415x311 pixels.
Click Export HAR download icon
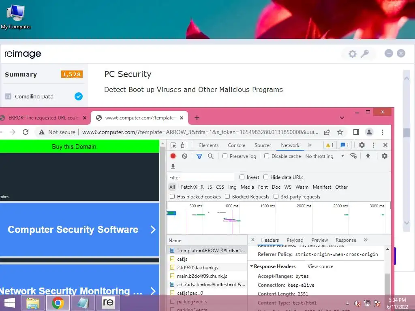point(173,166)
